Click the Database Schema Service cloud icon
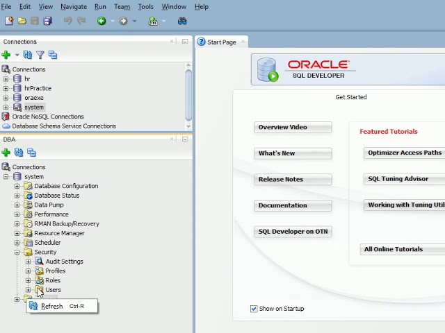445x333 pixels. click(x=6, y=126)
